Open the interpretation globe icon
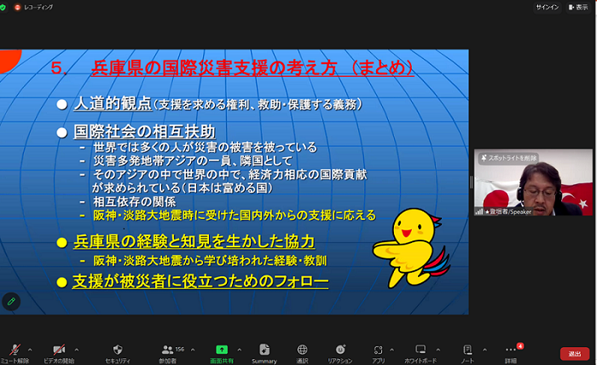The image size is (597, 365). point(302,350)
